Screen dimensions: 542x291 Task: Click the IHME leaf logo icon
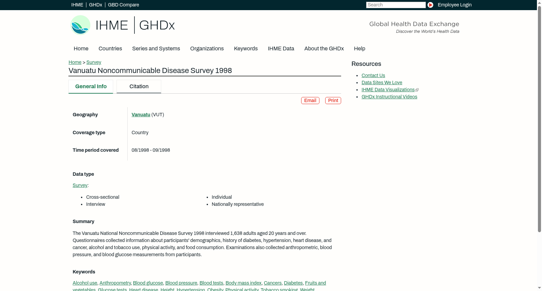[80, 25]
